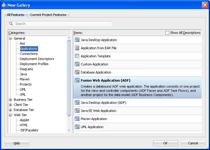
Task: Click the UML Application icon
Action: click(77, 127)
